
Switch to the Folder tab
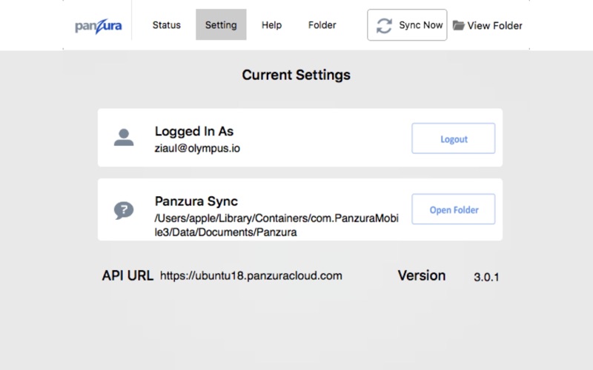coord(322,25)
